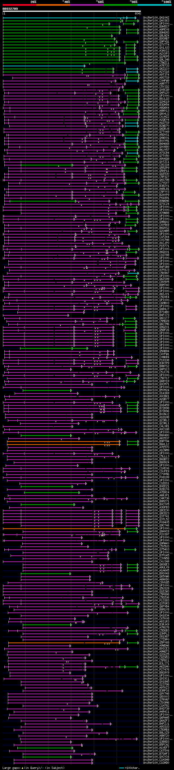174x770 pixels.
Task: Click the cyan ~100% identity legend segment
Action: 154,5
